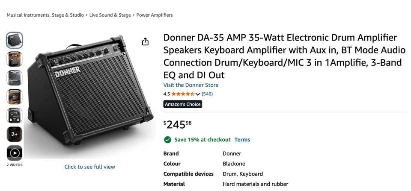This screenshot has height=191, width=411.
Task: Click "Click to see full view"
Action: [x=89, y=167]
